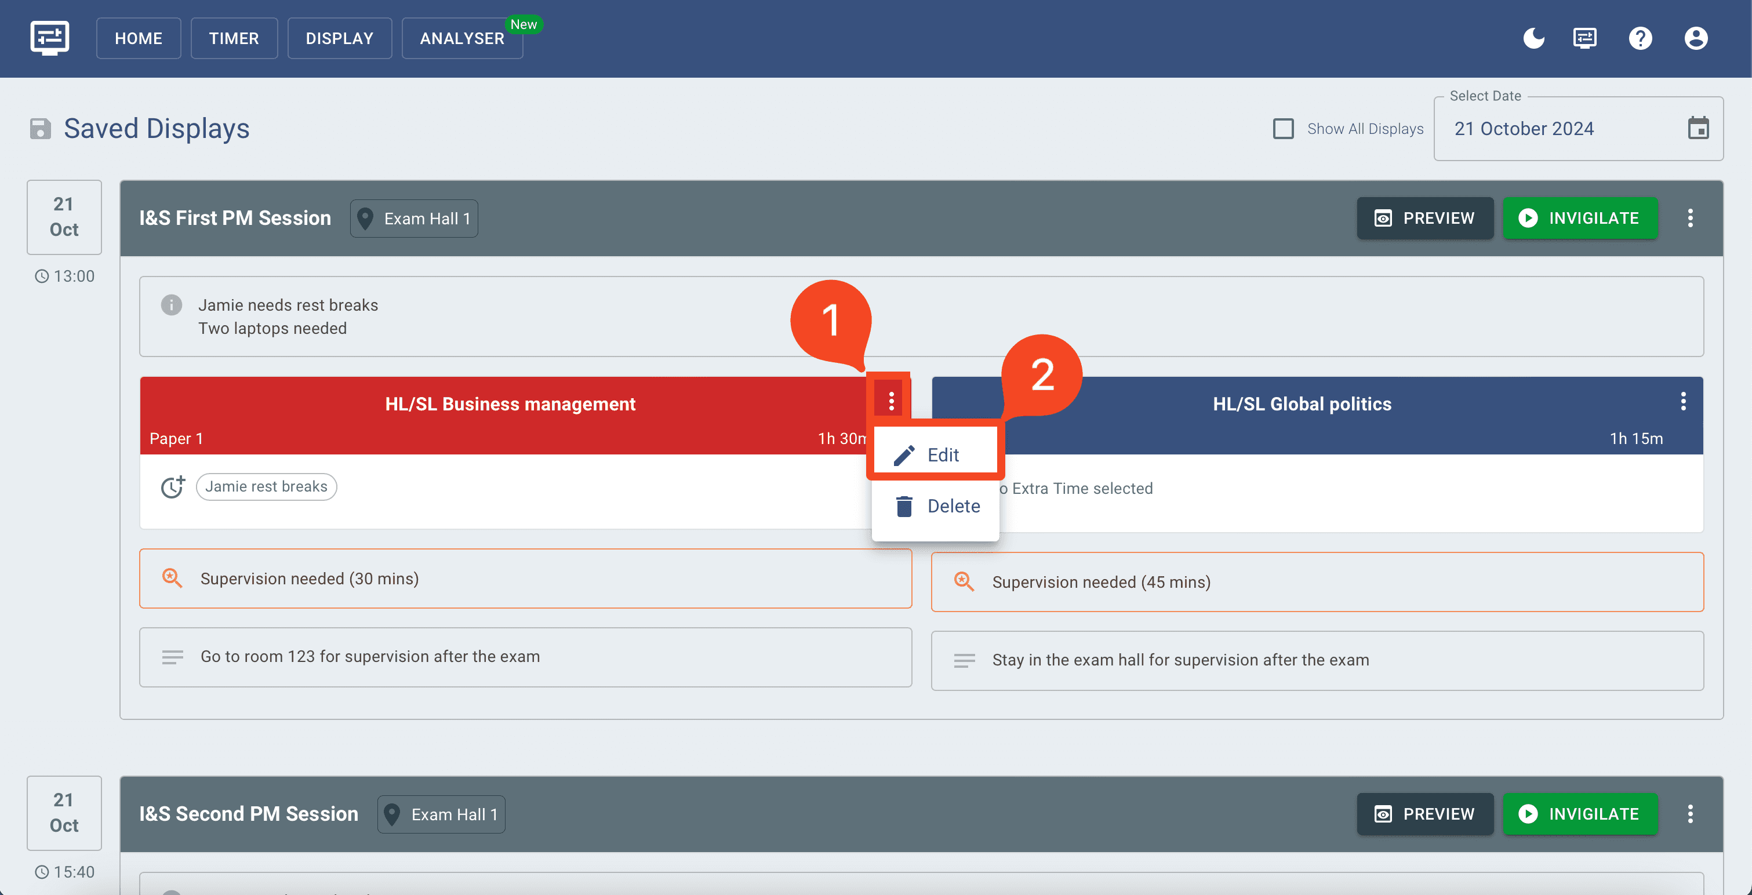The width and height of the screenshot is (1752, 895).
Task: Click the saved displays floppy disk icon
Action: click(40, 127)
